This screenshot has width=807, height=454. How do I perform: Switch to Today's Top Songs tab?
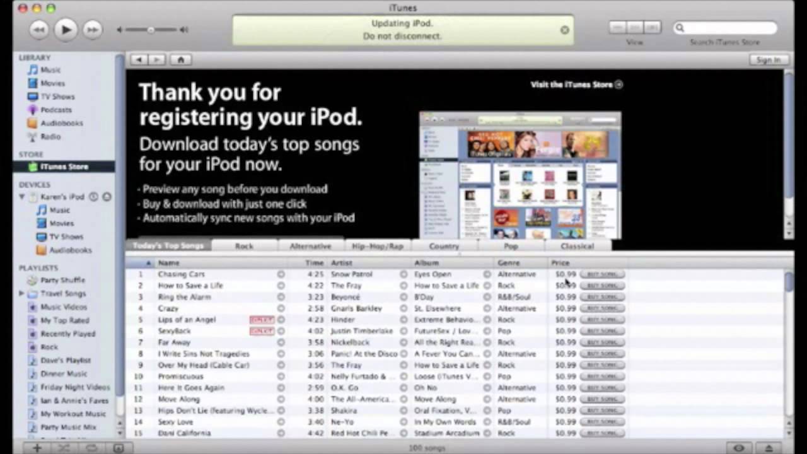[x=168, y=245]
